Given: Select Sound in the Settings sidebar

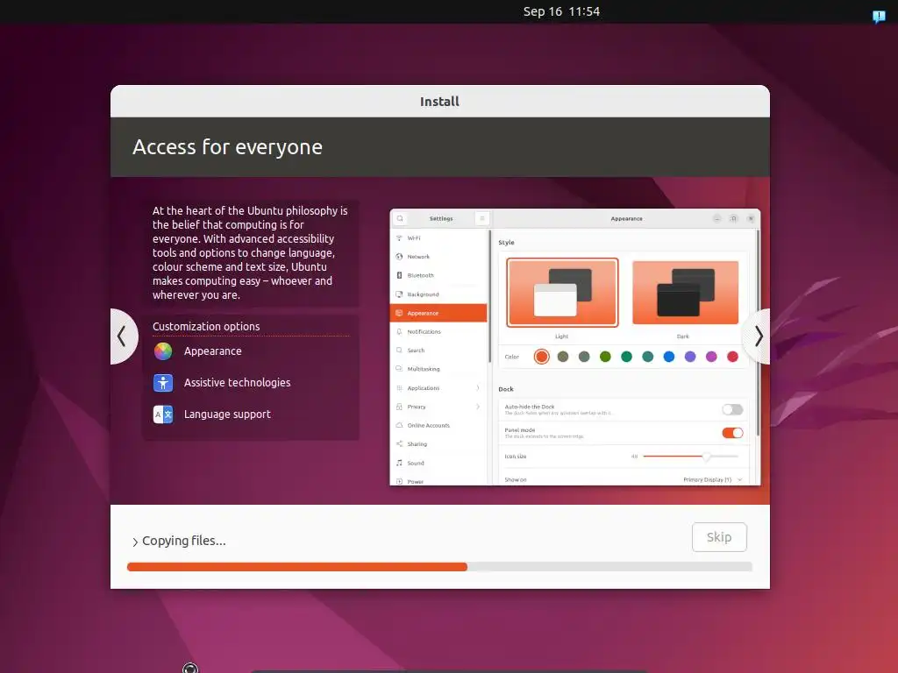Looking at the screenshot, I should click(x=438, y=463).
